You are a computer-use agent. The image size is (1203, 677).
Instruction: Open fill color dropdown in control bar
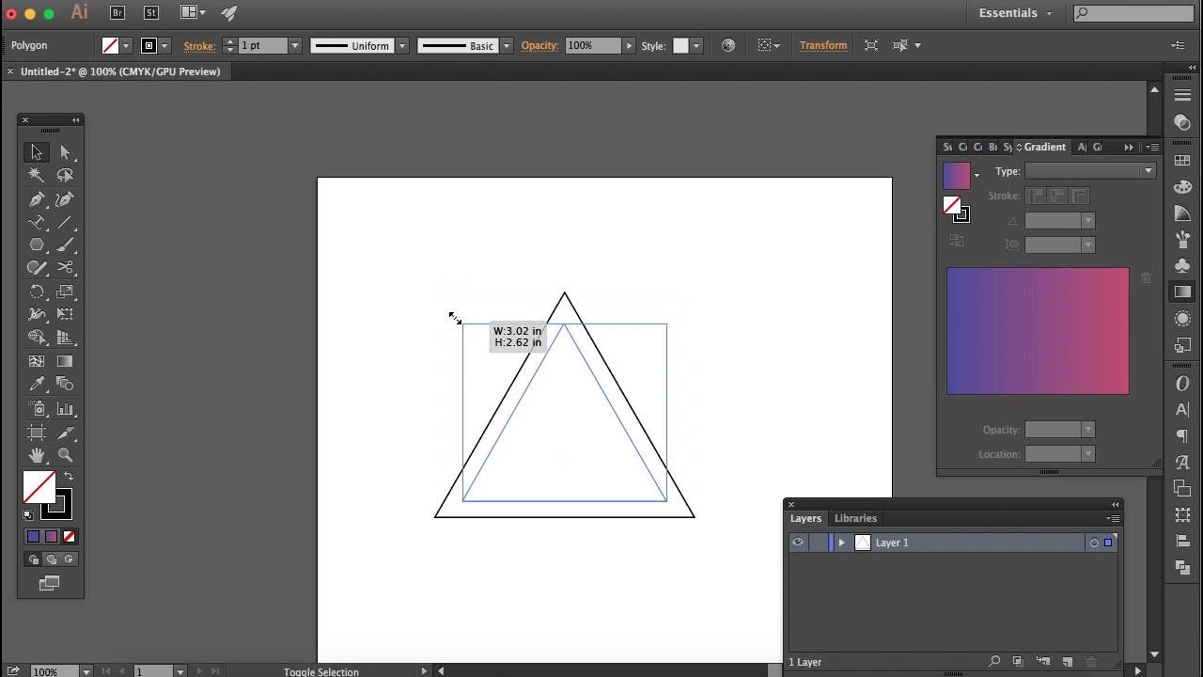click(x=125, y=45)
